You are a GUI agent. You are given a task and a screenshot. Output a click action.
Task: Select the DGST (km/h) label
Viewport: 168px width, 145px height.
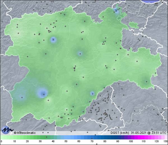(x=120, y=133)
